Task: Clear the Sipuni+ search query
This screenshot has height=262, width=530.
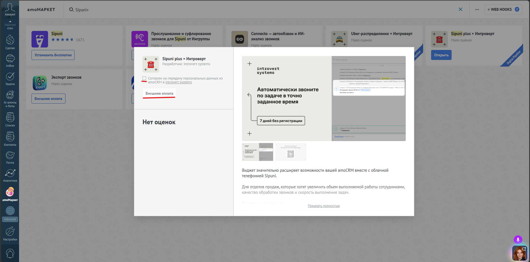Action: pos(460,9)
